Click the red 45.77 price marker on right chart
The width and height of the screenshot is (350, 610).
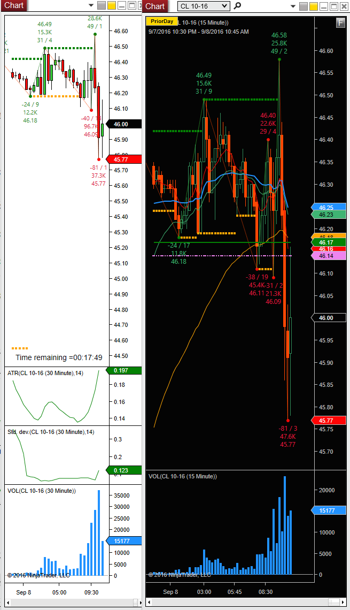click(x=329, y=420)
